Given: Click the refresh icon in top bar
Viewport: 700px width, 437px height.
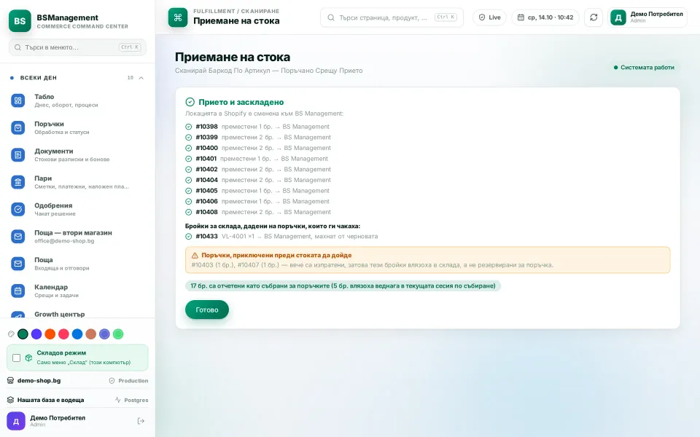Looking at the screenshot, I should point(594,17).
